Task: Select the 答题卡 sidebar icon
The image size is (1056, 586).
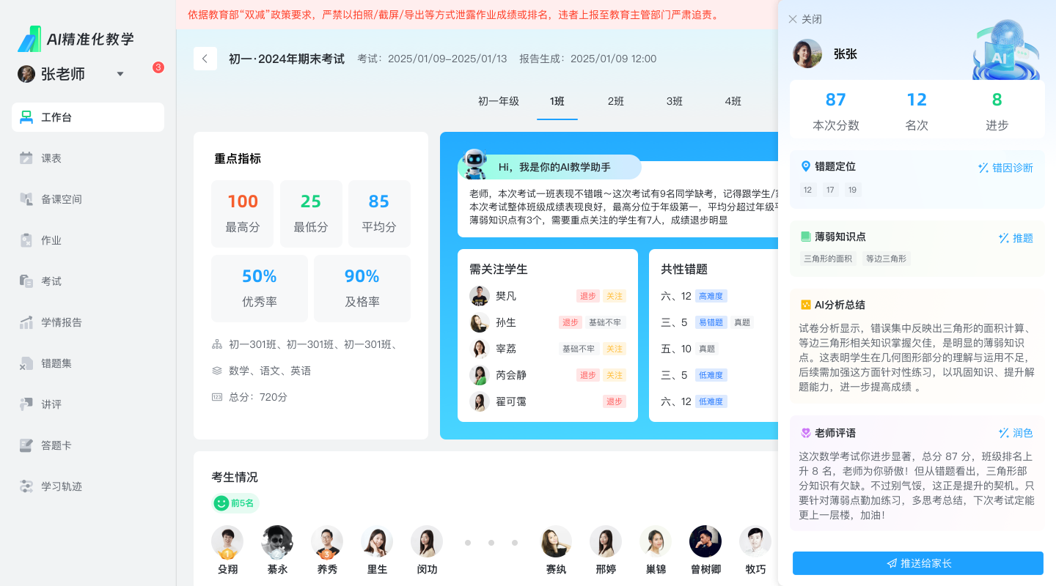Action: point(26,445)
